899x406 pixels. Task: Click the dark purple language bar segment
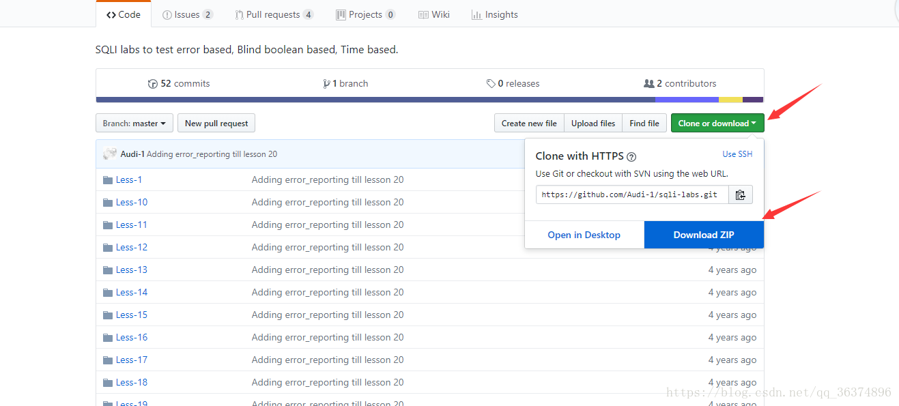pos(753,100)
